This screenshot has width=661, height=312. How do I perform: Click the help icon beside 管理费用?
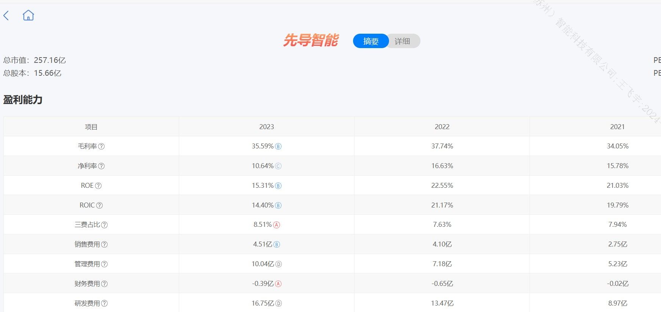point(105,264)
